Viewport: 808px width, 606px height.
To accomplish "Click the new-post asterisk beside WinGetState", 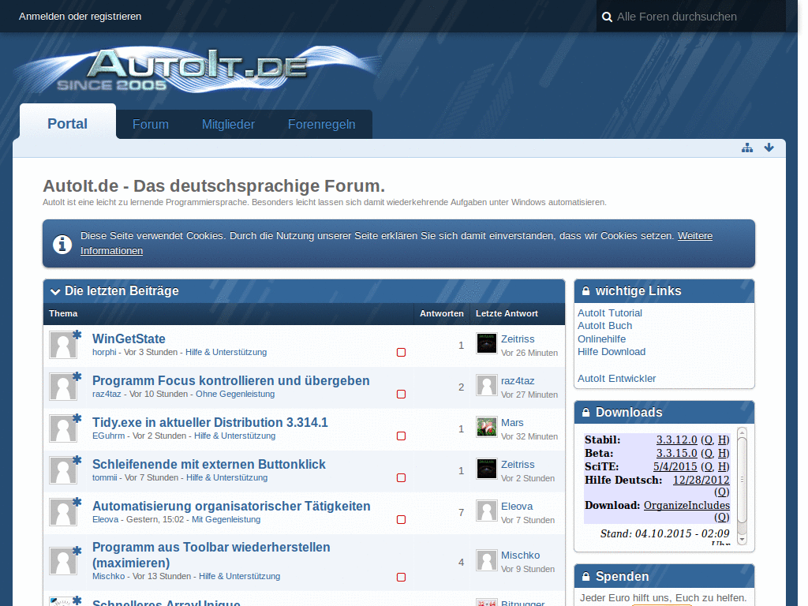I will point(76,333).
